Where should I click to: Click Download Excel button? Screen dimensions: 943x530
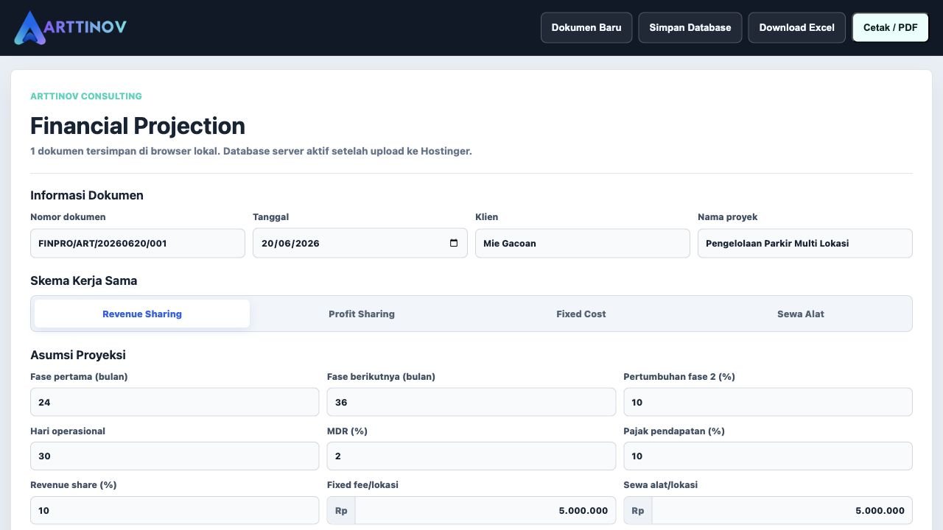coord(797,28)
